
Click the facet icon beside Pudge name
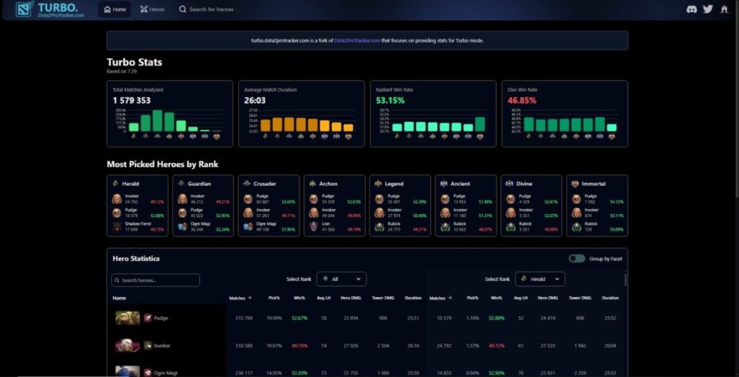148,318
